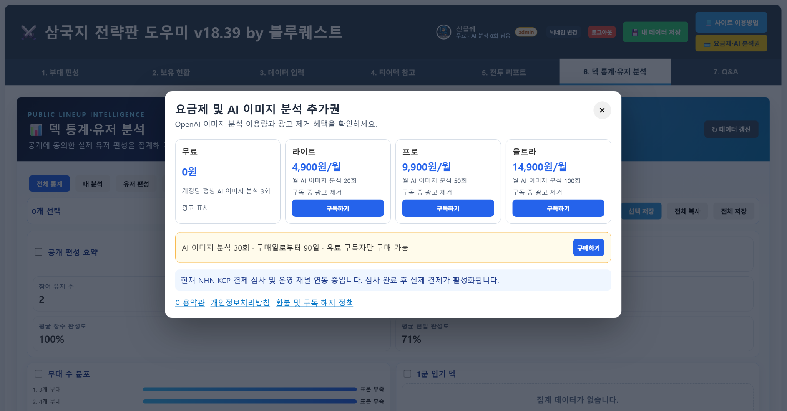Click the 구매하기 button for 30 analyses
This screenshot has height=411, width=787.
[588, 248]
